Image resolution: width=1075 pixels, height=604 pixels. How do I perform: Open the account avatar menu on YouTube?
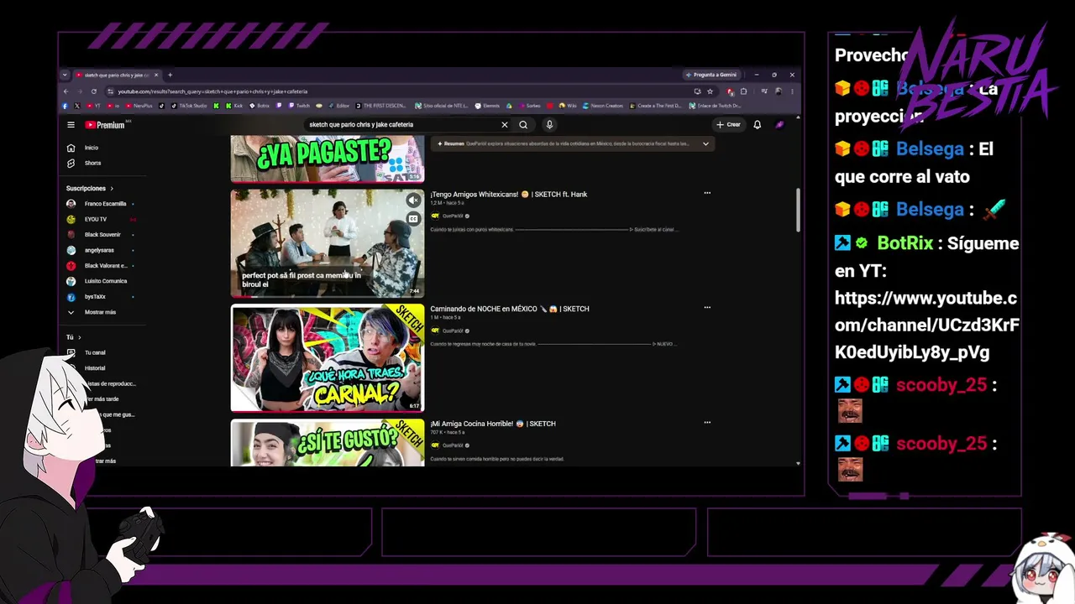tap(779, 125)
